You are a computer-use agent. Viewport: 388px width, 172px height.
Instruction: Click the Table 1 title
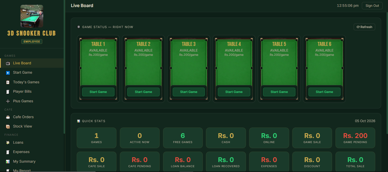[x=98, y=44]
